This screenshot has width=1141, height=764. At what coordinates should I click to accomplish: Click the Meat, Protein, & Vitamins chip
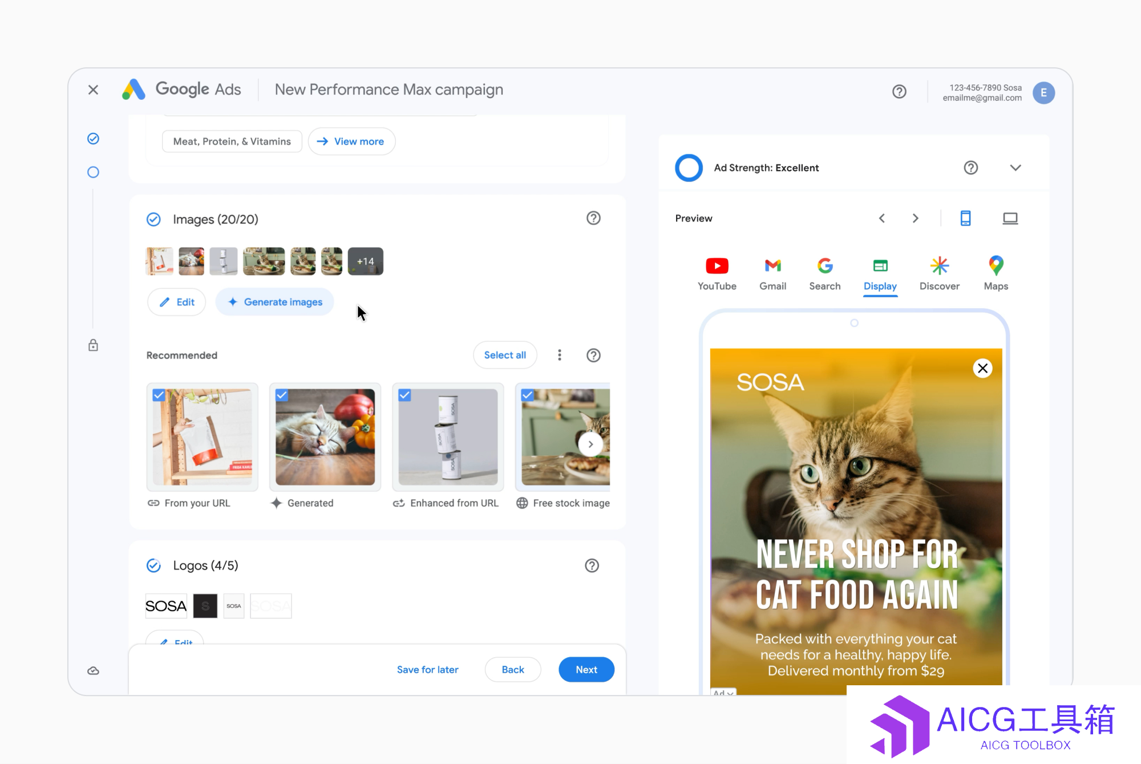[232, 142]
